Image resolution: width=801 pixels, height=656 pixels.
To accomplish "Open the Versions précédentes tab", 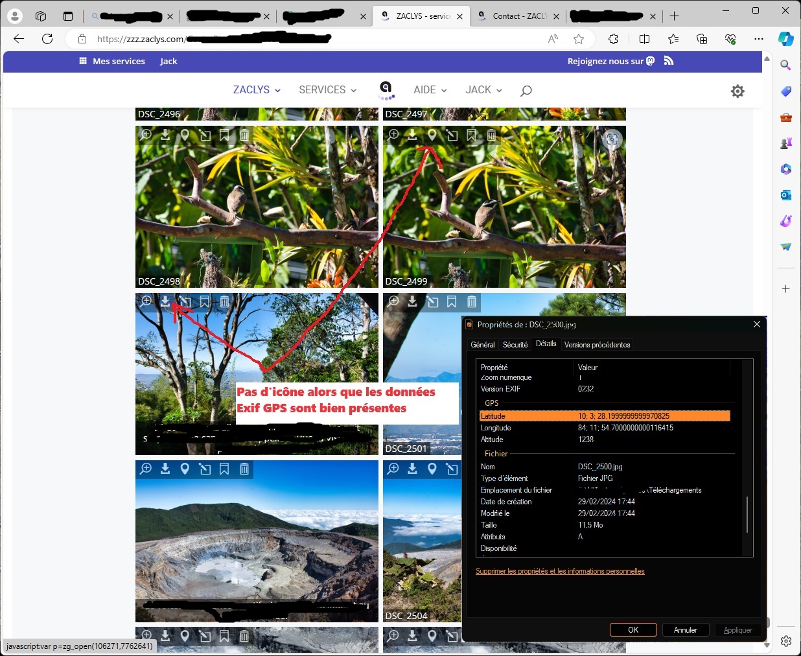I will coord(597,345).
